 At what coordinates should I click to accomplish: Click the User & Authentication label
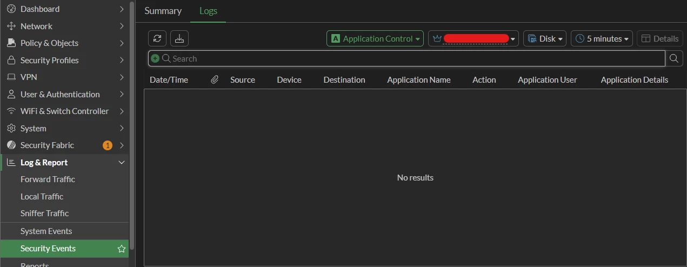pos(60,94)
